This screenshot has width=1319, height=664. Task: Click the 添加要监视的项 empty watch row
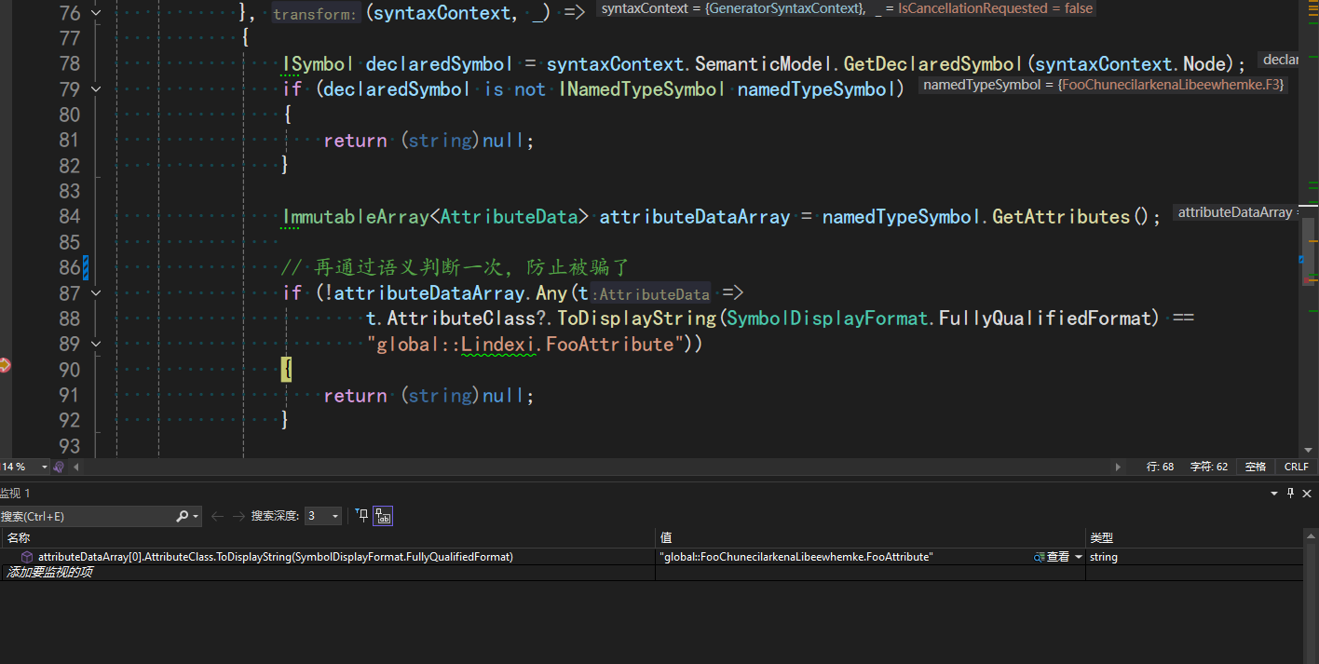pyautogui.click(x=50, y=573)
